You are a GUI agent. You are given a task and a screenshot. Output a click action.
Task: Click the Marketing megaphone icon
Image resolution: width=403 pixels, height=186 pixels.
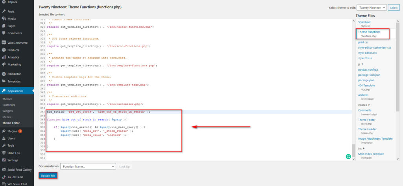click(x=4, y=64)
